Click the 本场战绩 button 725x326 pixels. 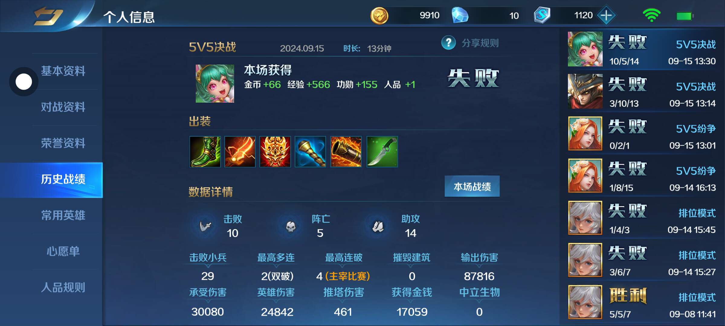[x=472, y=187]
